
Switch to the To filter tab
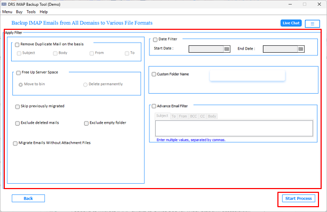[174, 116]
